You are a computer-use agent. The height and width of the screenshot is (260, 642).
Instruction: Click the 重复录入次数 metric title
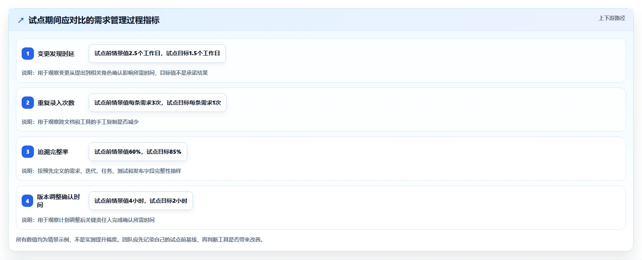tap(56, 103)
